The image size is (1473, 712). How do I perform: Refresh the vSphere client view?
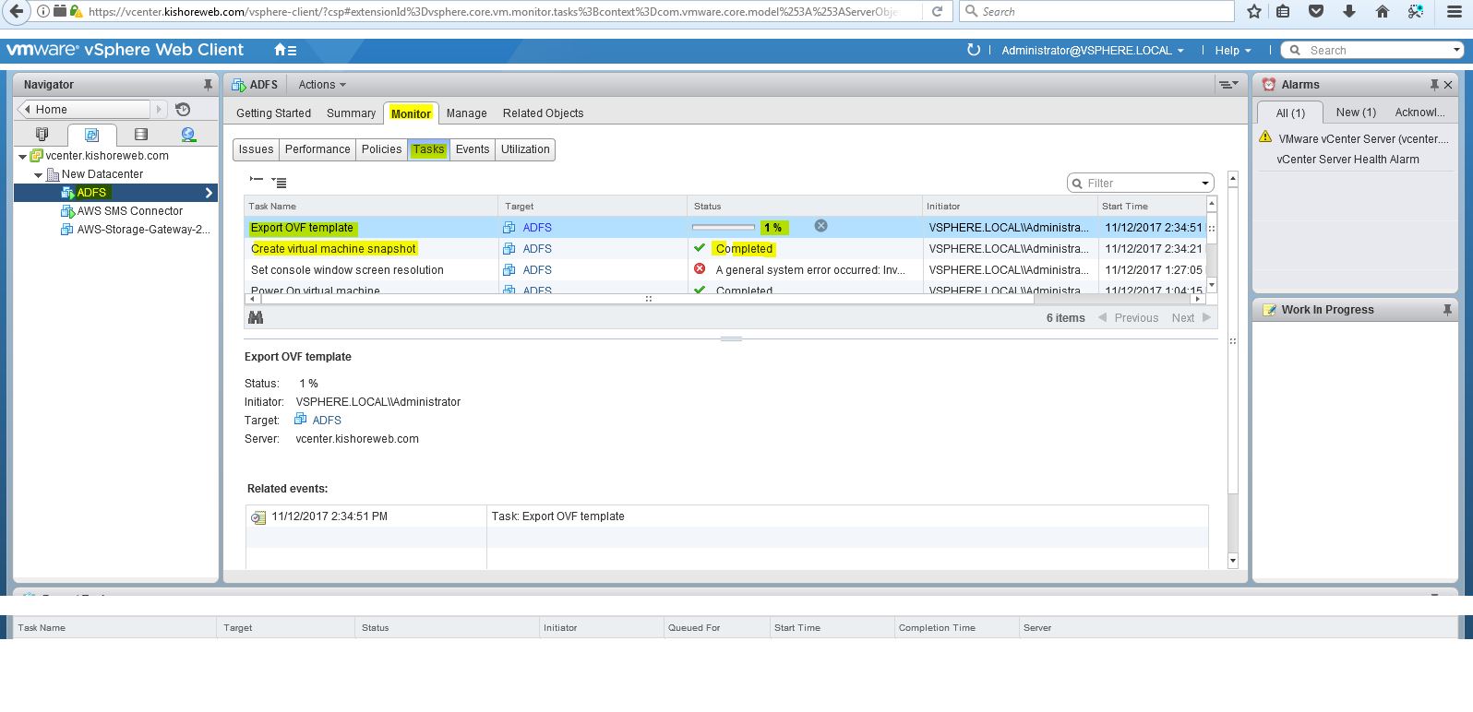973,50
